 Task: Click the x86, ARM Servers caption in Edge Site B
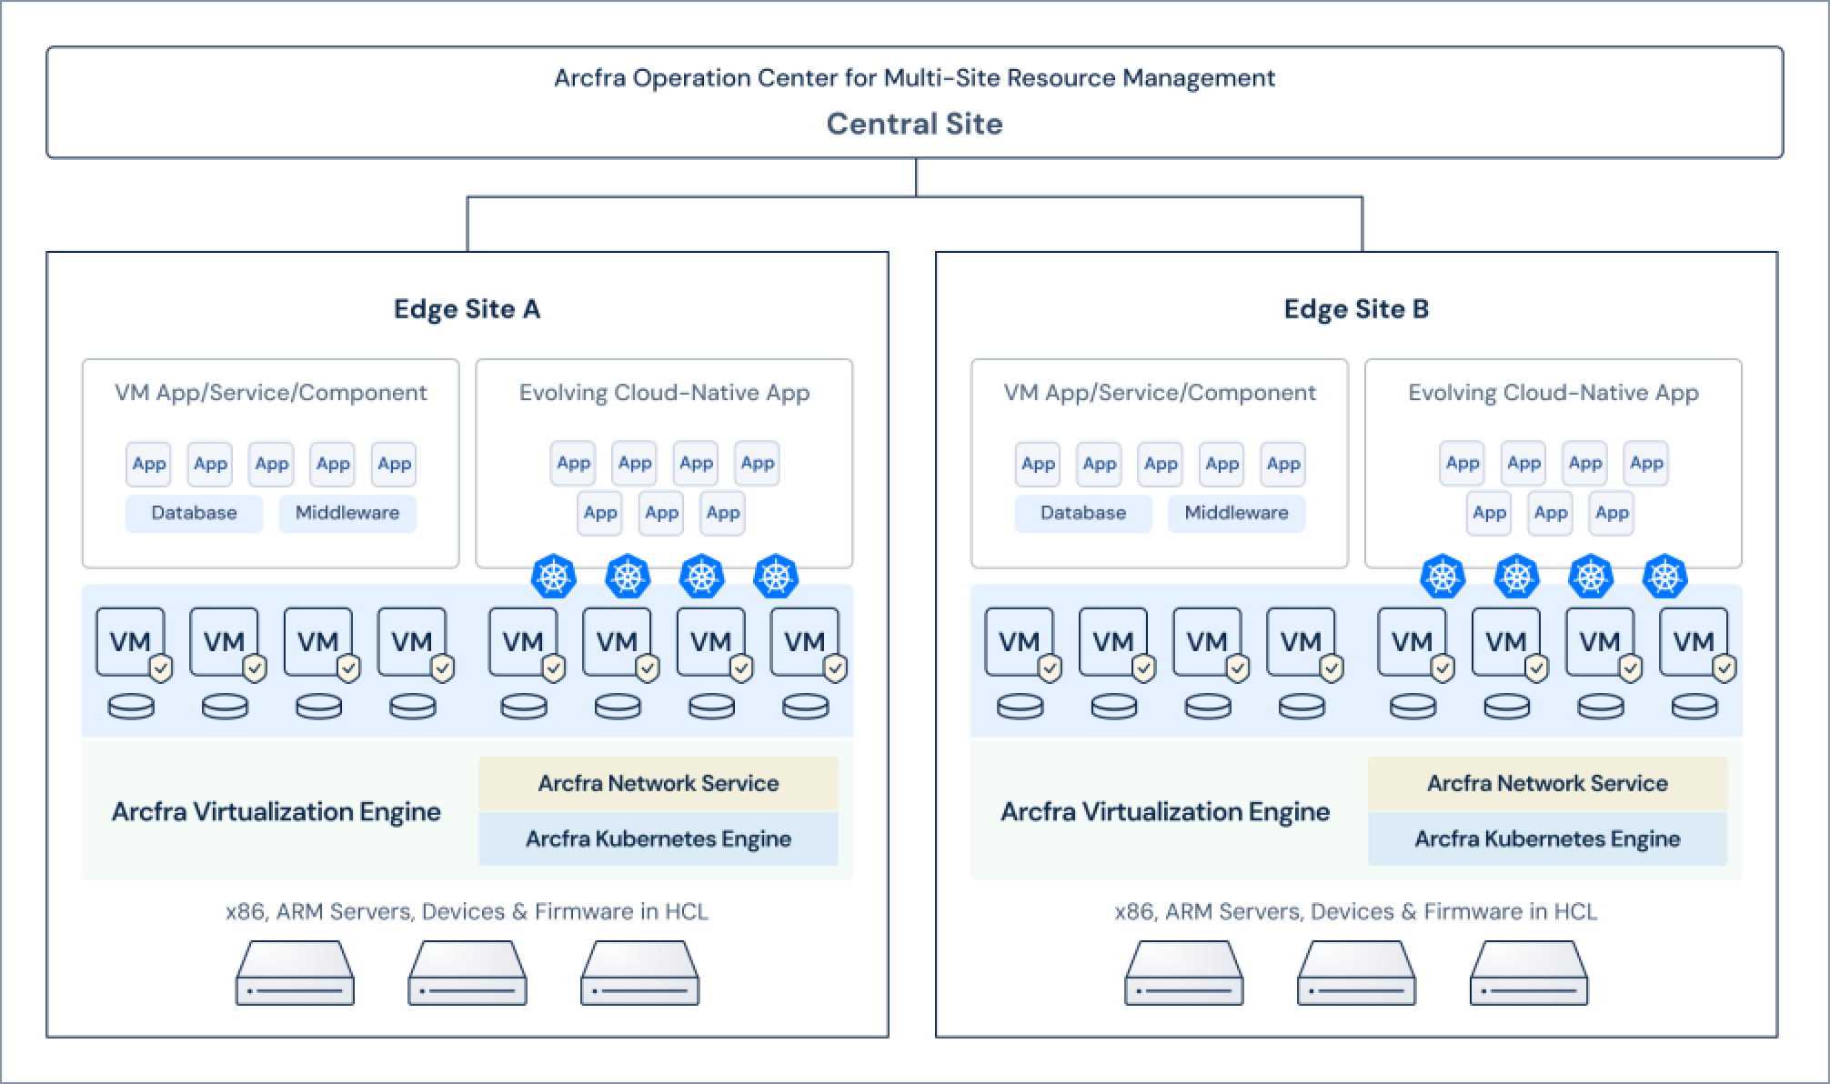pyautogui.click(x=1356, y=911)
